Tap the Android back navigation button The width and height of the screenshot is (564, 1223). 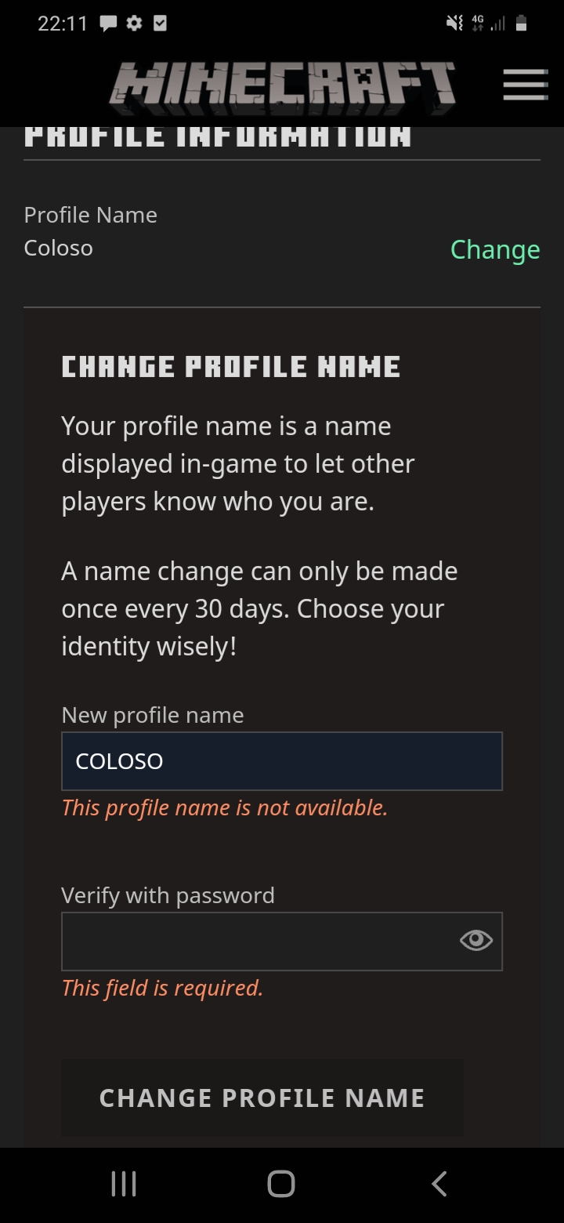tap(439, 1184)
